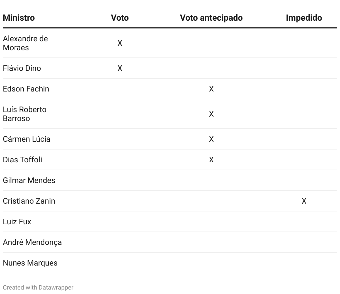Open the Created with Datawrapper link

(38, 287)
